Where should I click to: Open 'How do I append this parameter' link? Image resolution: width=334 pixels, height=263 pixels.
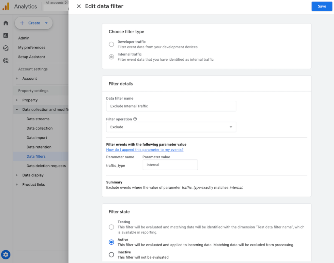[145, 150]
